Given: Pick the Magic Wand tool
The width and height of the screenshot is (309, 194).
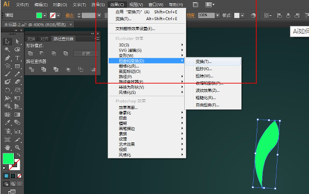Looking at the screenshot, I should pyautogui.click(x=7, y=50).
